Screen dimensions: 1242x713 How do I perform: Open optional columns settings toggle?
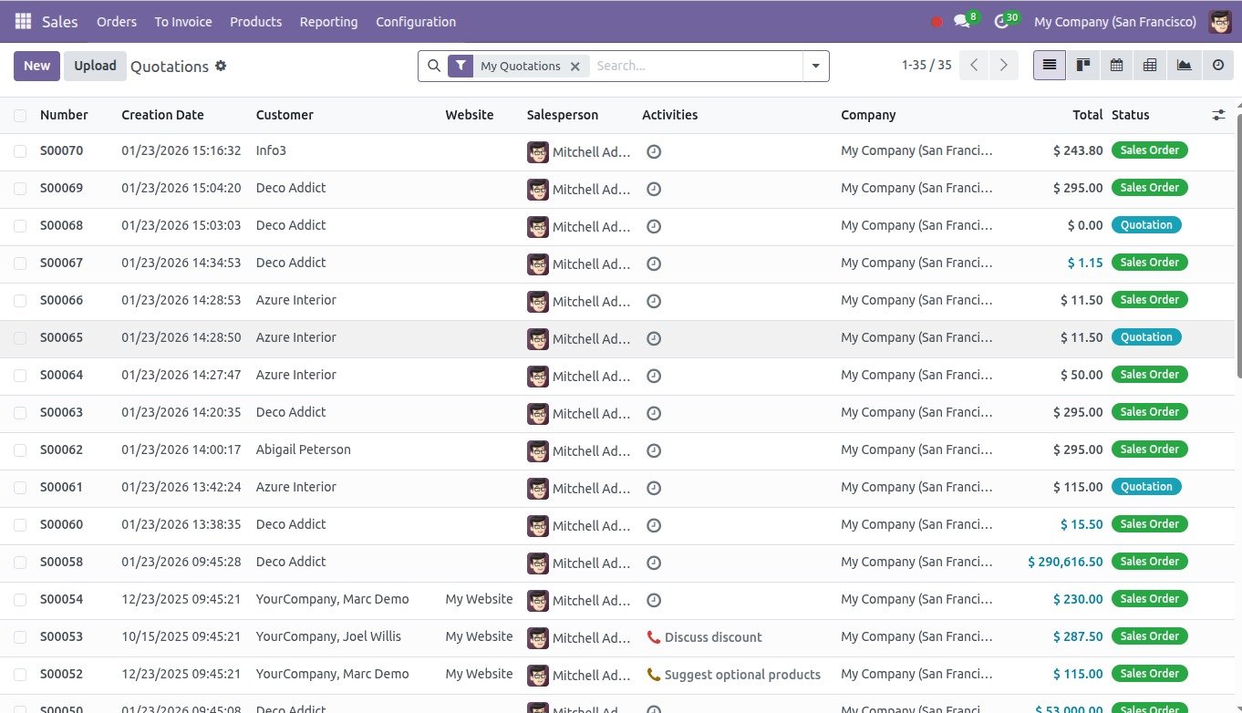point(1218,115)
